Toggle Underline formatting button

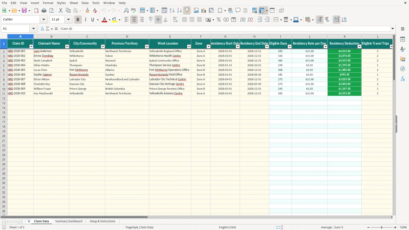coord(92,20)
